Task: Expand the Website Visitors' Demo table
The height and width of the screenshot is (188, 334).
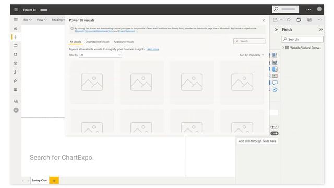Action: [283, 48]
